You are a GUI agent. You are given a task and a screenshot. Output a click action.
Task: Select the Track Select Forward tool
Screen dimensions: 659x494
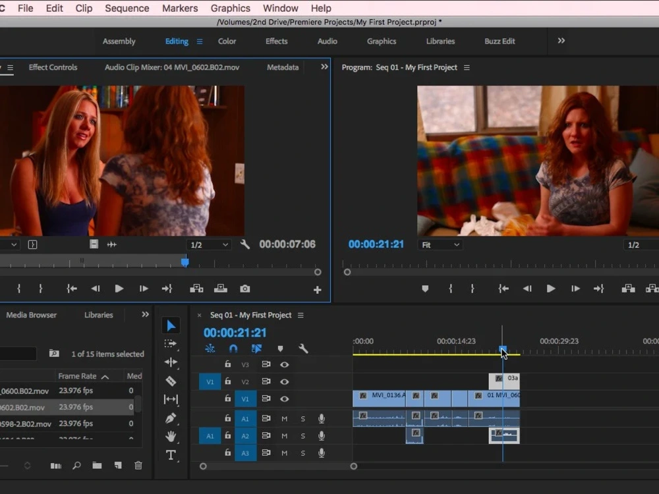(x=171, y=344)
